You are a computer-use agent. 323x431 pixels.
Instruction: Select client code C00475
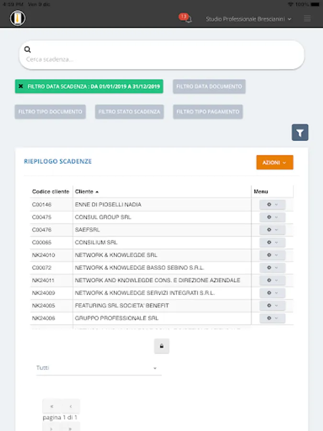[42, 217]
